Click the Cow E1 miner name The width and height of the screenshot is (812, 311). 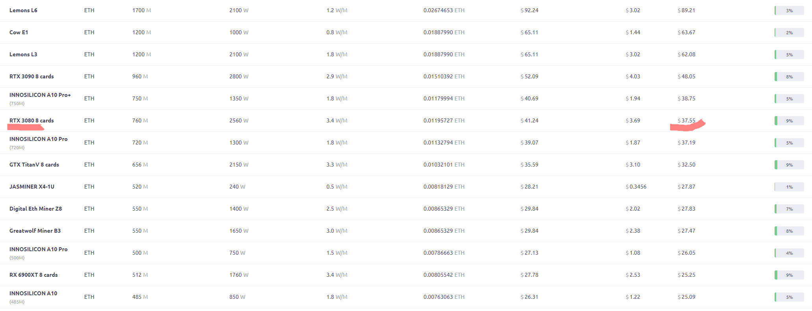point(19,32)
